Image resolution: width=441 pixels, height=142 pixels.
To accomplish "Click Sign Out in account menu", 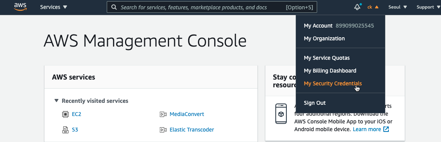I will tap(315, 103).
